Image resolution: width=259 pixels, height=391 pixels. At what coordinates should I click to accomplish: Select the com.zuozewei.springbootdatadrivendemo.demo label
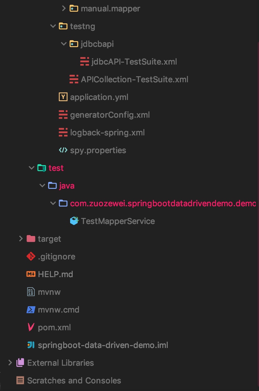[x=163, y=203]
